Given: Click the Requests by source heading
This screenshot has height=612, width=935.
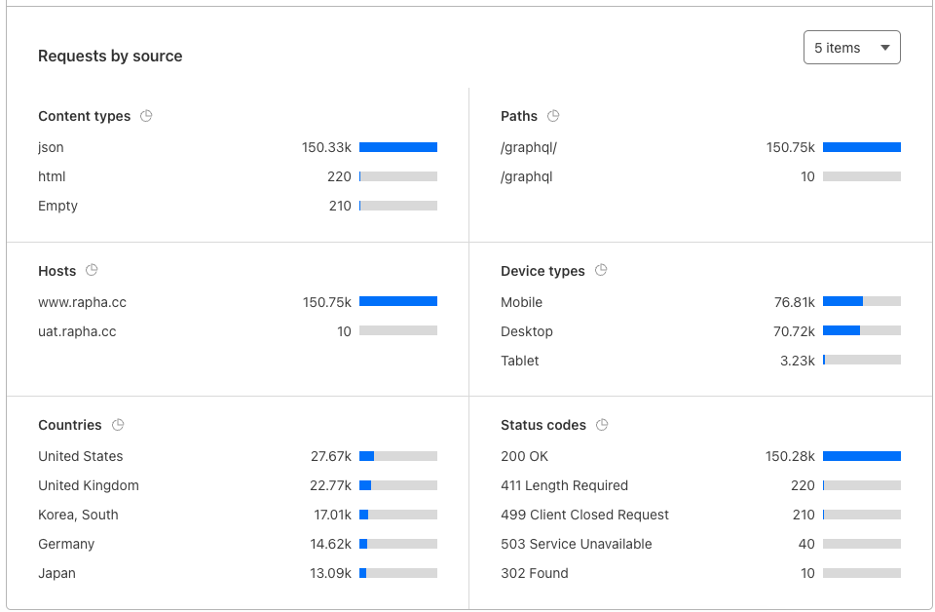Looking at the screenshot, I should pyautogui.click(x=110, y=57).
